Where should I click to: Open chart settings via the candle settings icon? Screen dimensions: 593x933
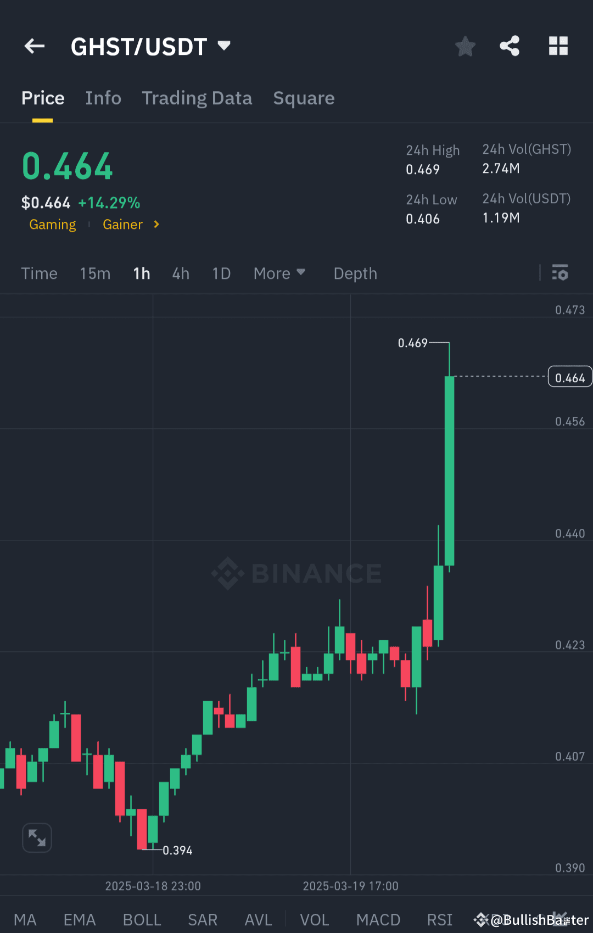click(x=560, y=273)
